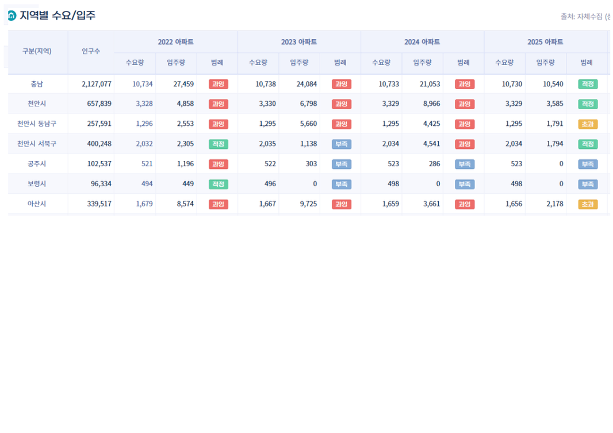The image size is (613, 433).
Task: Click the 인구수 column header
Action: pos(91,51)
